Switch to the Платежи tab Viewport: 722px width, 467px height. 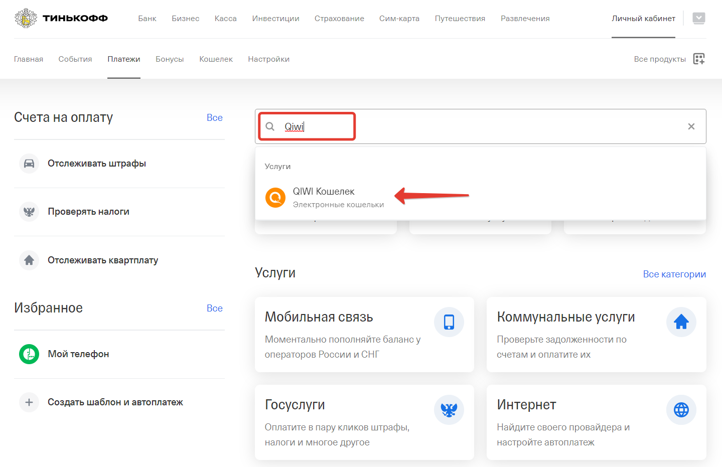tap(124, 59)
